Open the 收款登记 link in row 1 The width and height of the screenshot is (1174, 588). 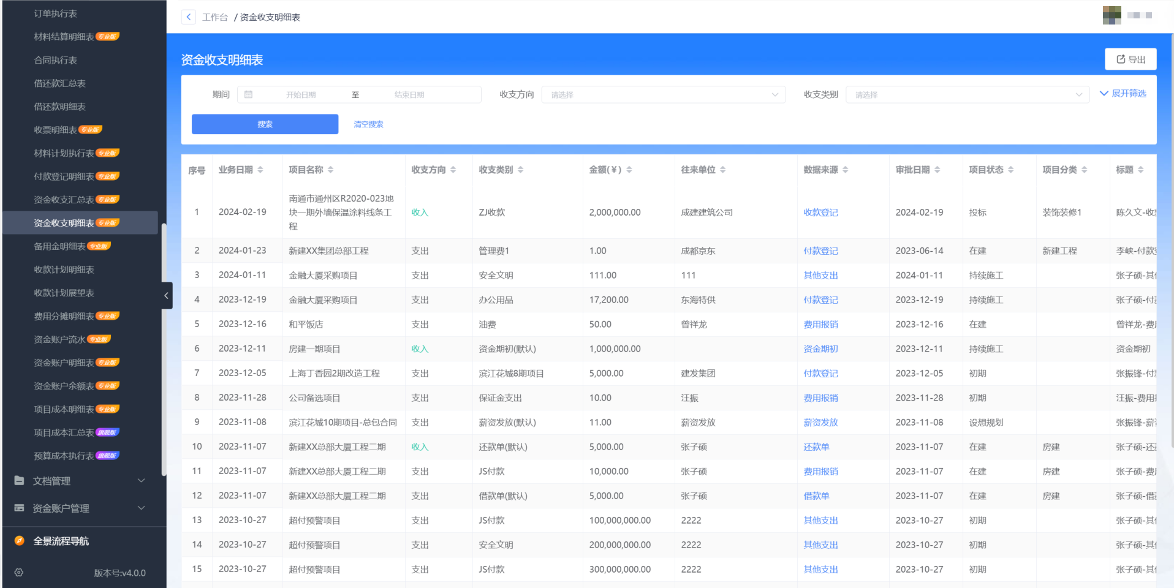coord(820,213)
